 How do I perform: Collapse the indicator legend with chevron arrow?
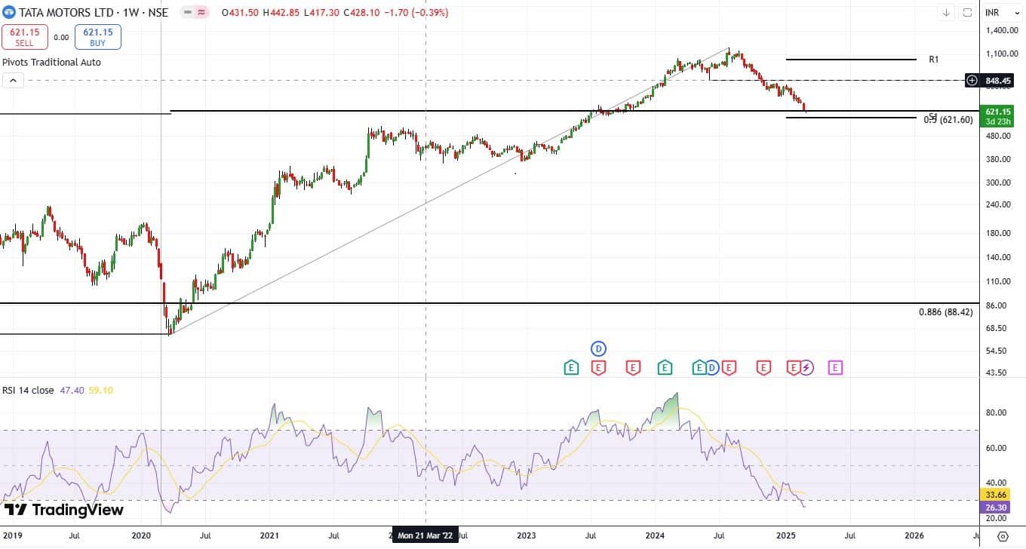[12, 80]
